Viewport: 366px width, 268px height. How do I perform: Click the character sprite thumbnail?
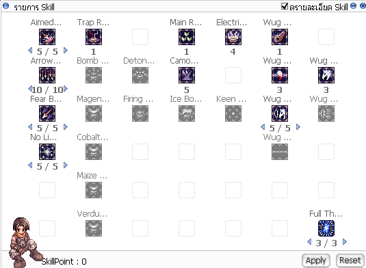point(25,242)
